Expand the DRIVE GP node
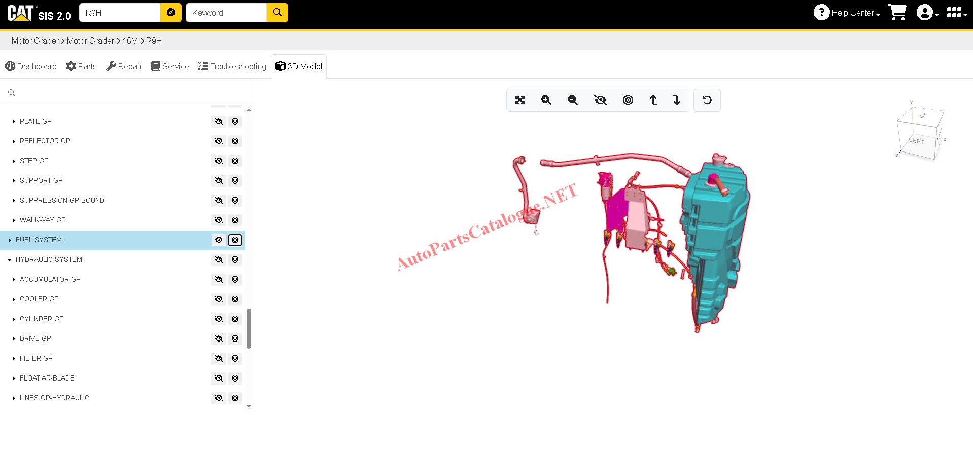This screenshot has width=973, height=455. coord(14,339)
